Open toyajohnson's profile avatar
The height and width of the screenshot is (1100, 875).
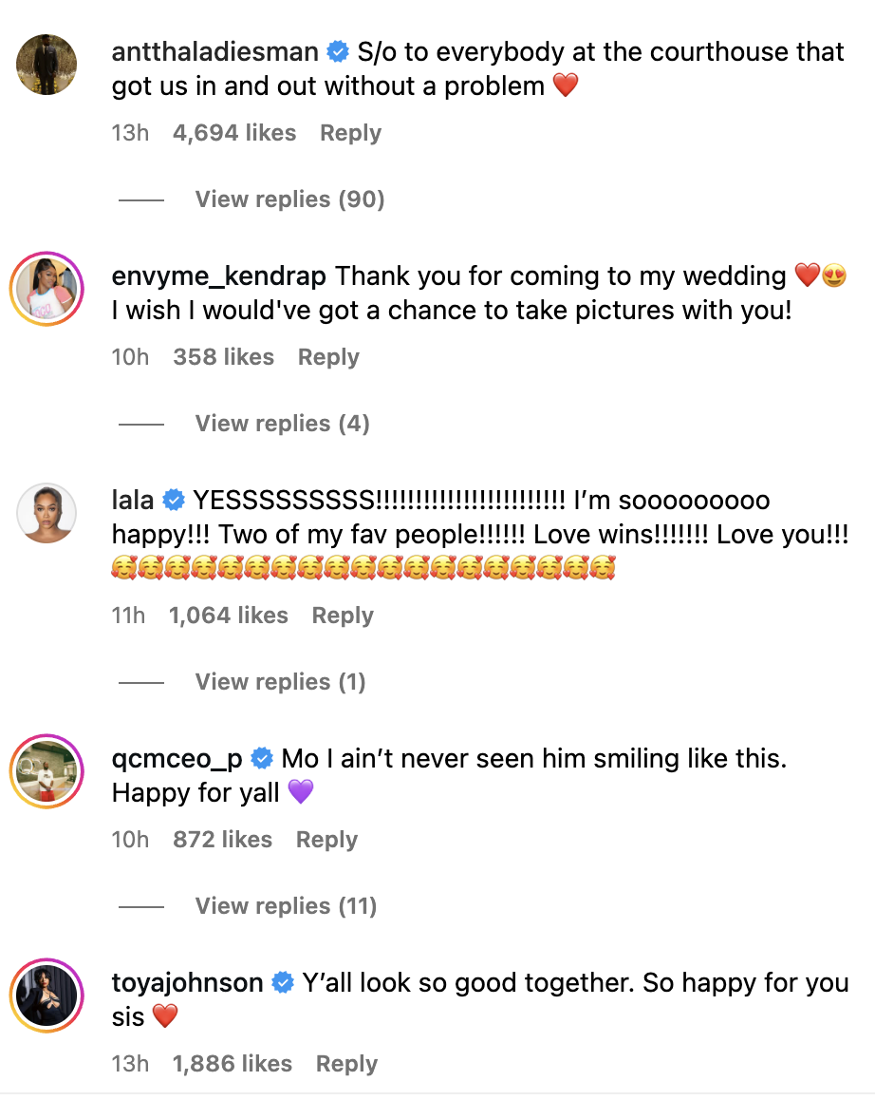[47, 996]
